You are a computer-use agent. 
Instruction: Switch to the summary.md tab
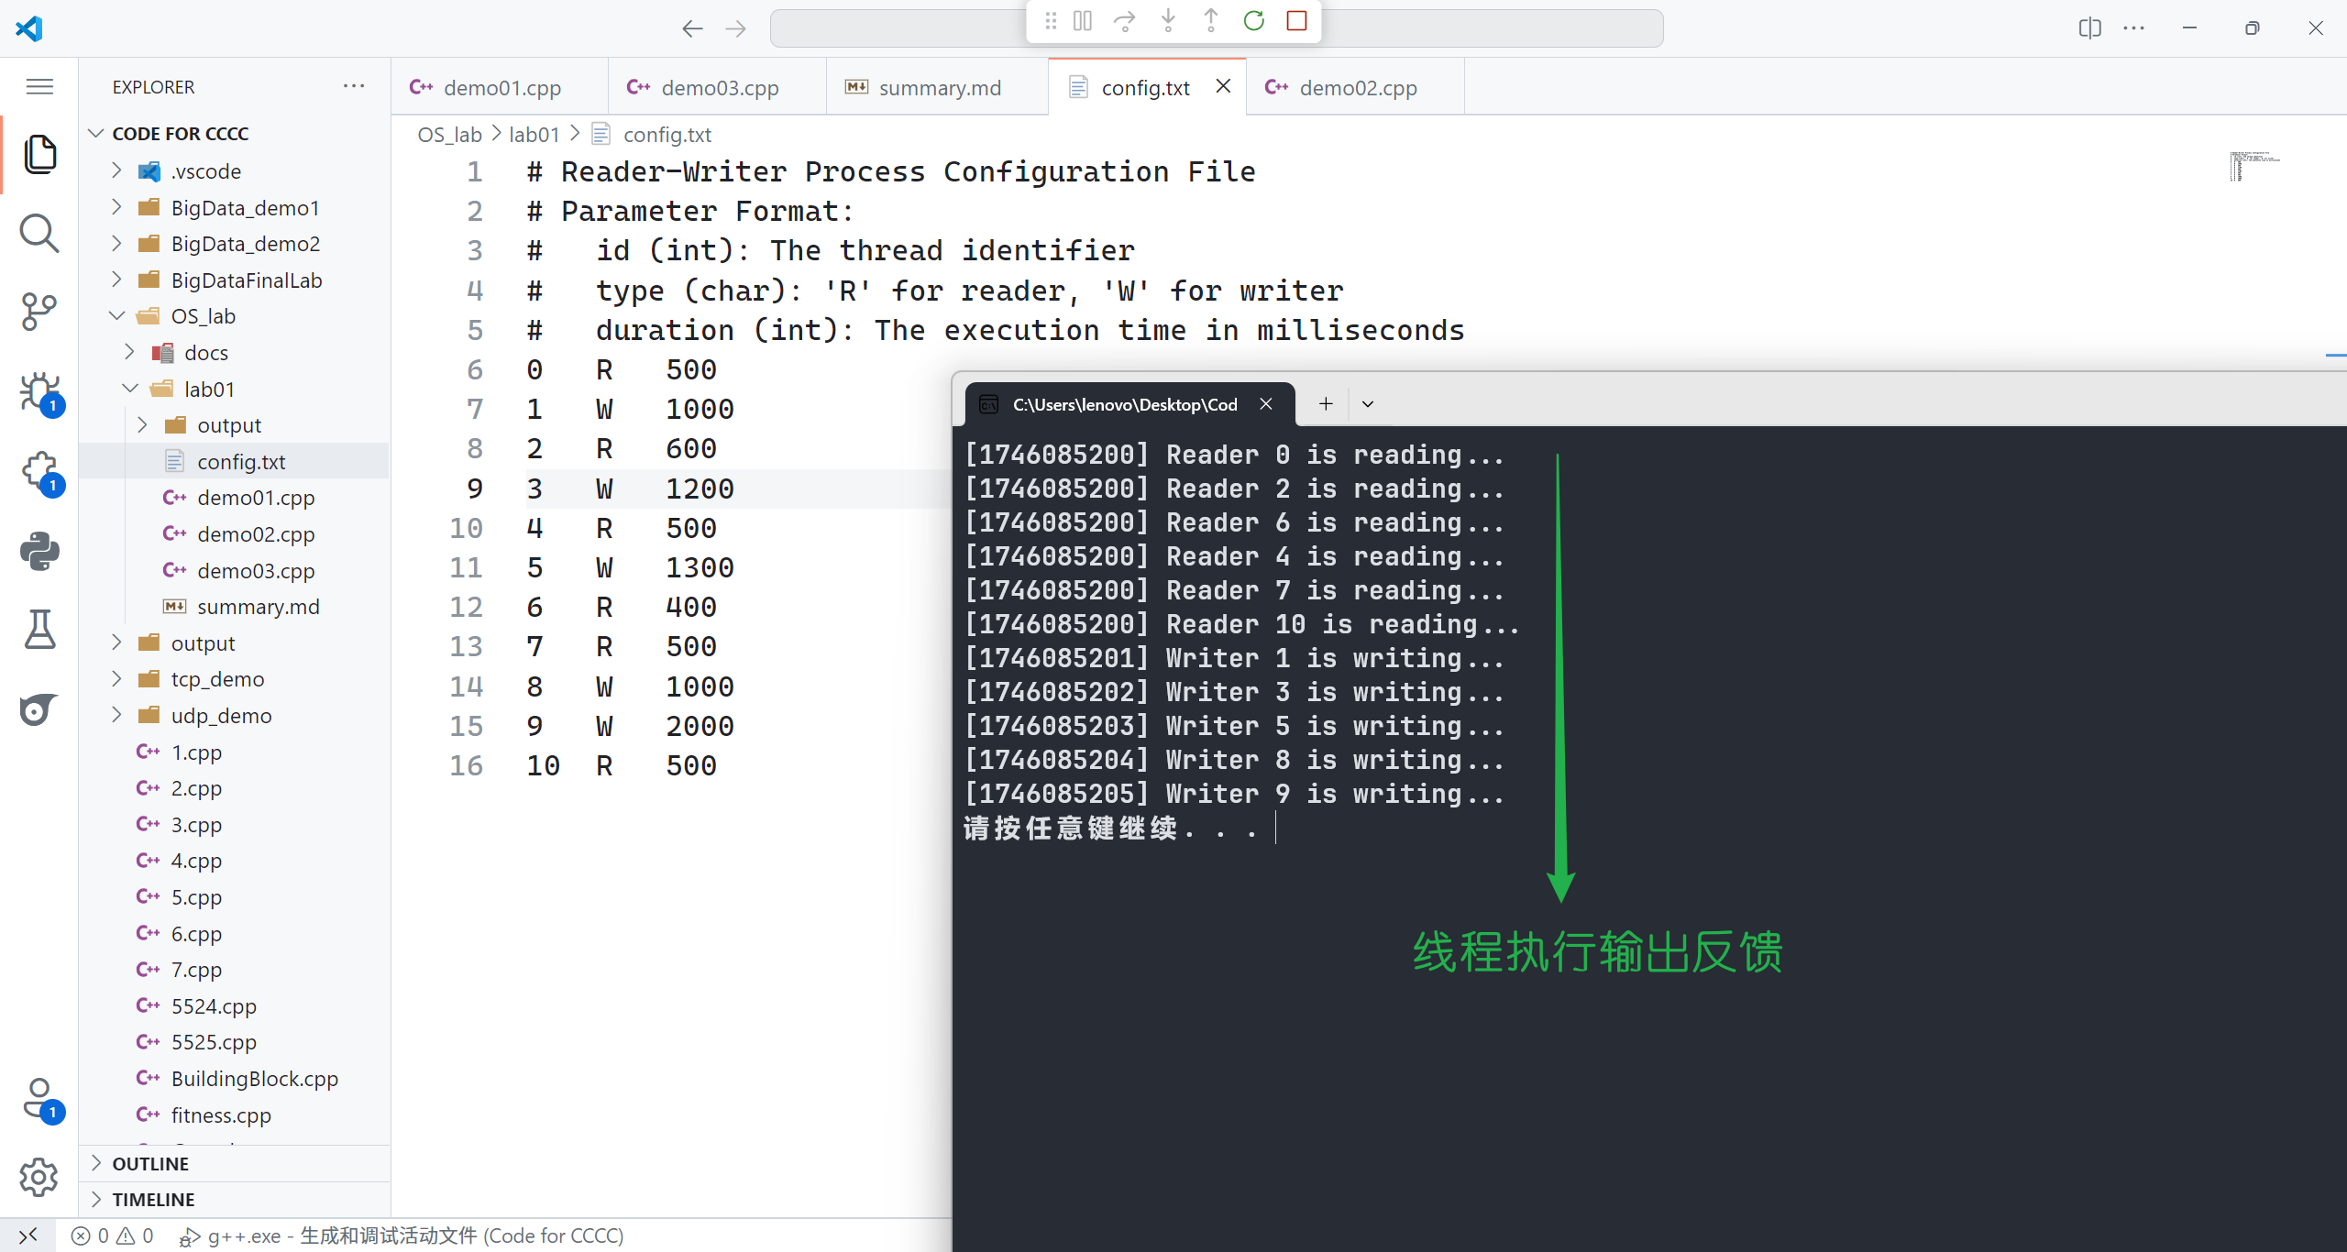pos(939,88)
